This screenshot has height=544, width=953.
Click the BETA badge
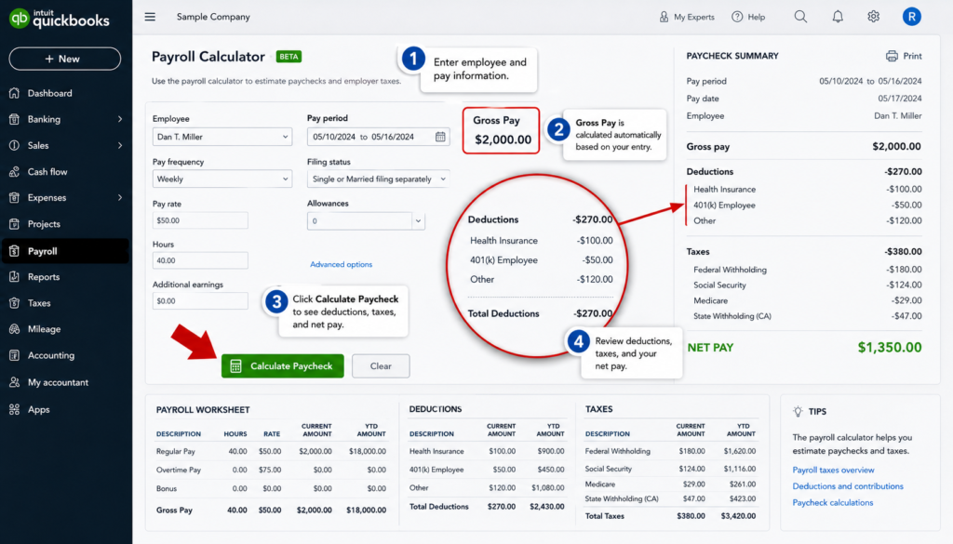point(289,57)
